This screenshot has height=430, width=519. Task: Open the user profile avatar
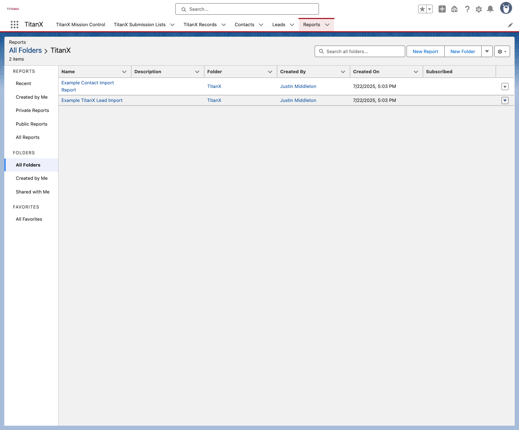(506, 8)
